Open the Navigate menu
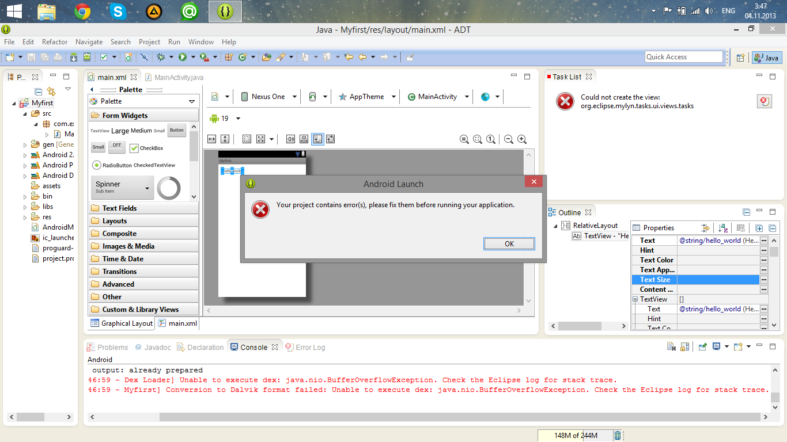Viewport: 787px width, 442px height. 89,42
